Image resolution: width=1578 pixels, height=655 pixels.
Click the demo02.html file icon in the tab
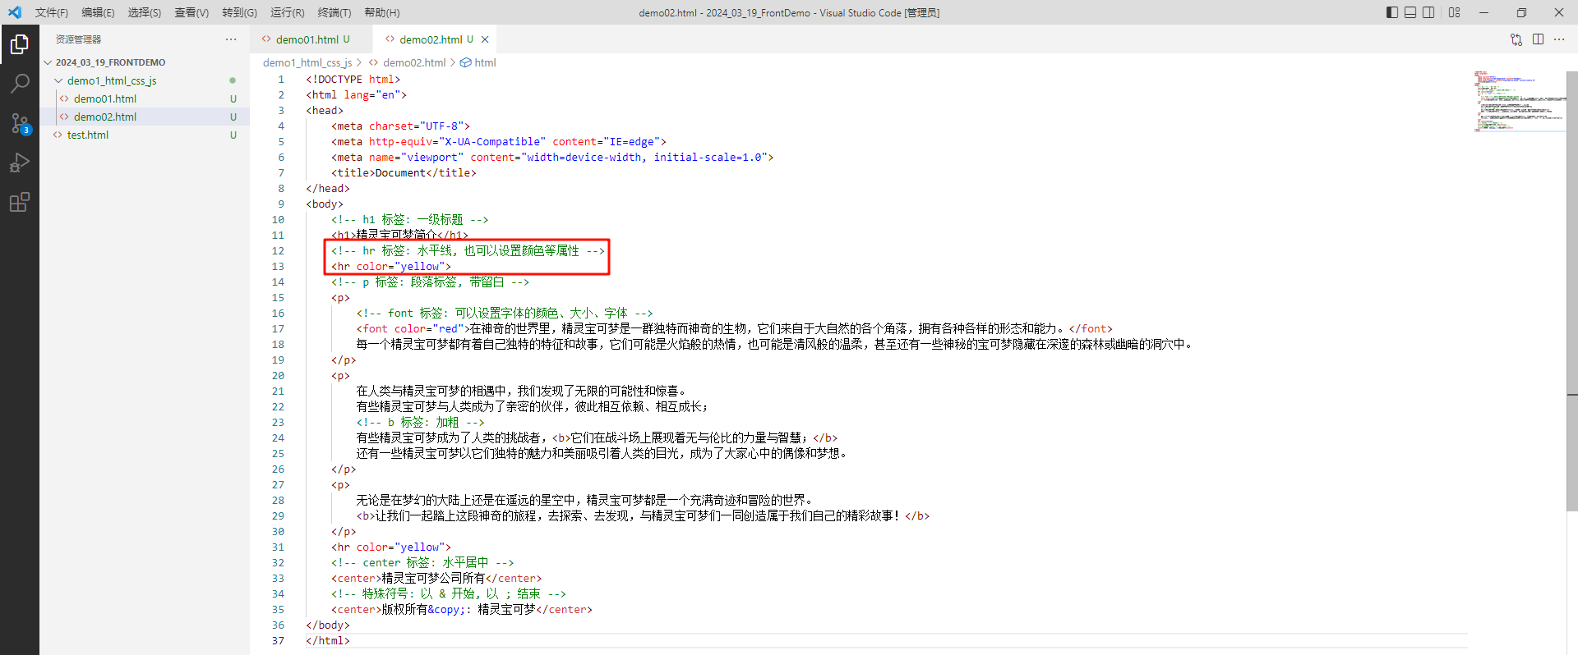(390, 39)
